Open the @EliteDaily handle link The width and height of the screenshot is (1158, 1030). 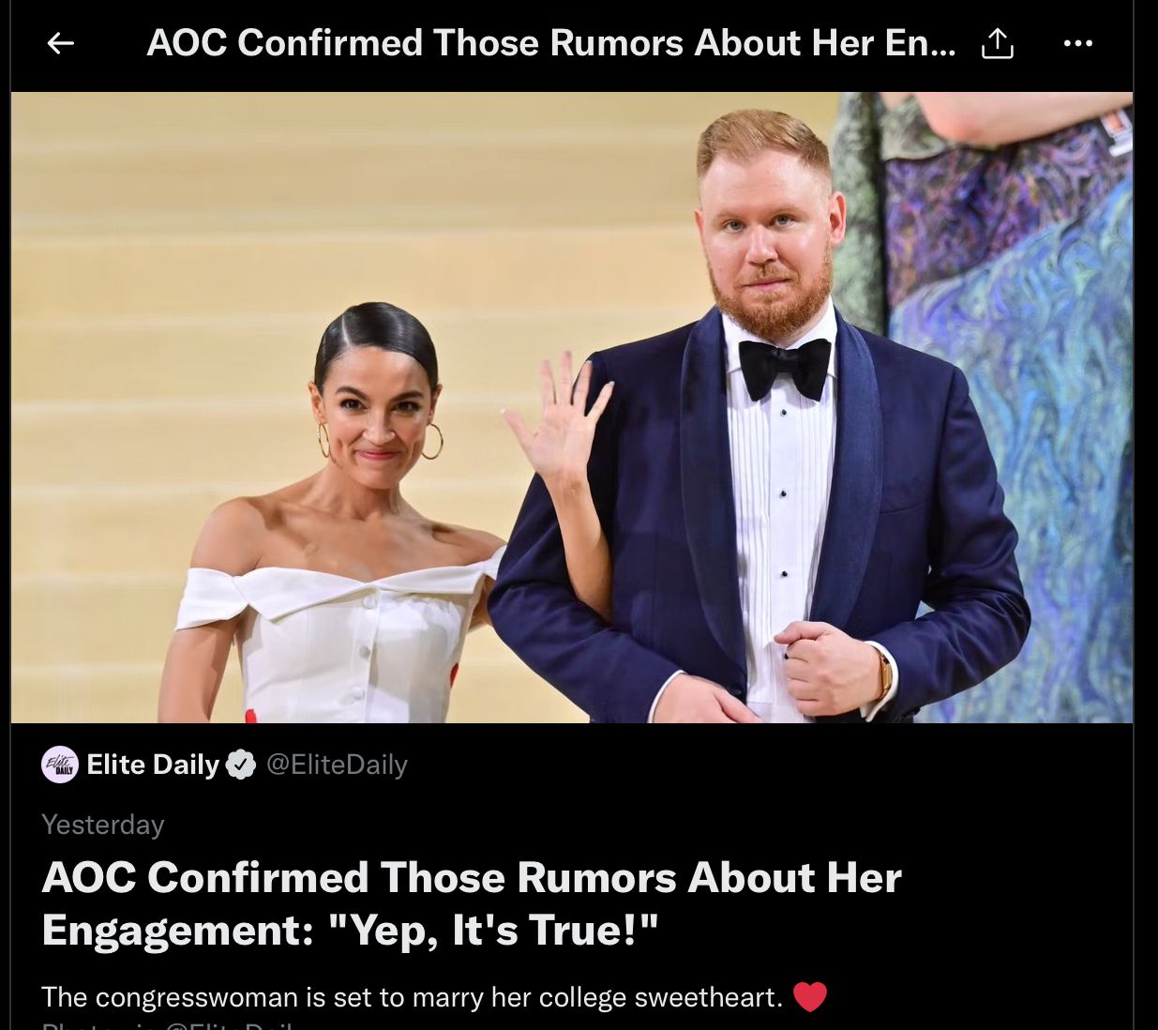(338, 765)
